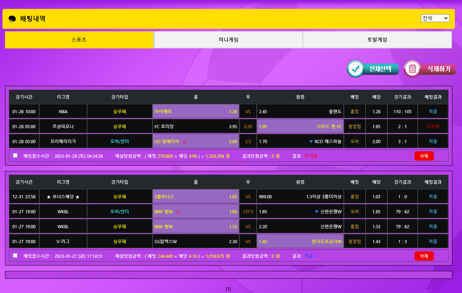462x293 pixels.
Task: Click the checkmark icon on 전체선택
Action: [356, 69]
